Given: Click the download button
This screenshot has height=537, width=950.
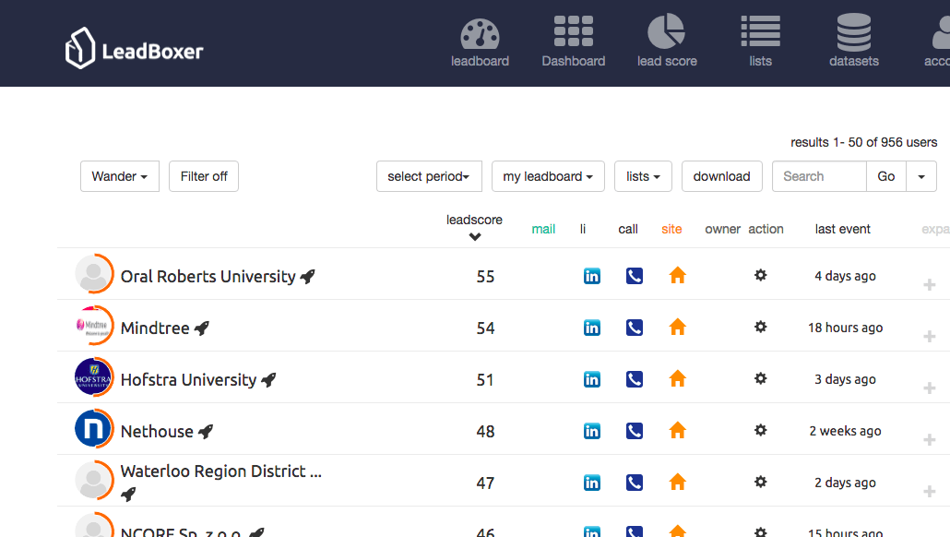Looking at the screenshot, I should [x=721, y=176].
